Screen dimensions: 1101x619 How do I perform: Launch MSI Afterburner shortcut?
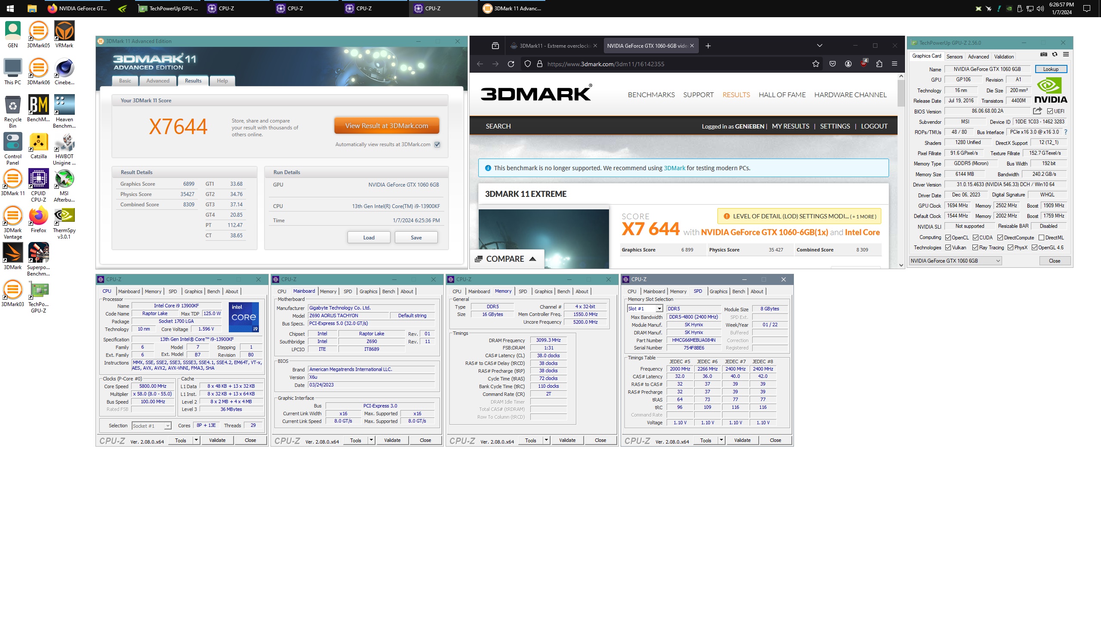click(x=64, y=185)
